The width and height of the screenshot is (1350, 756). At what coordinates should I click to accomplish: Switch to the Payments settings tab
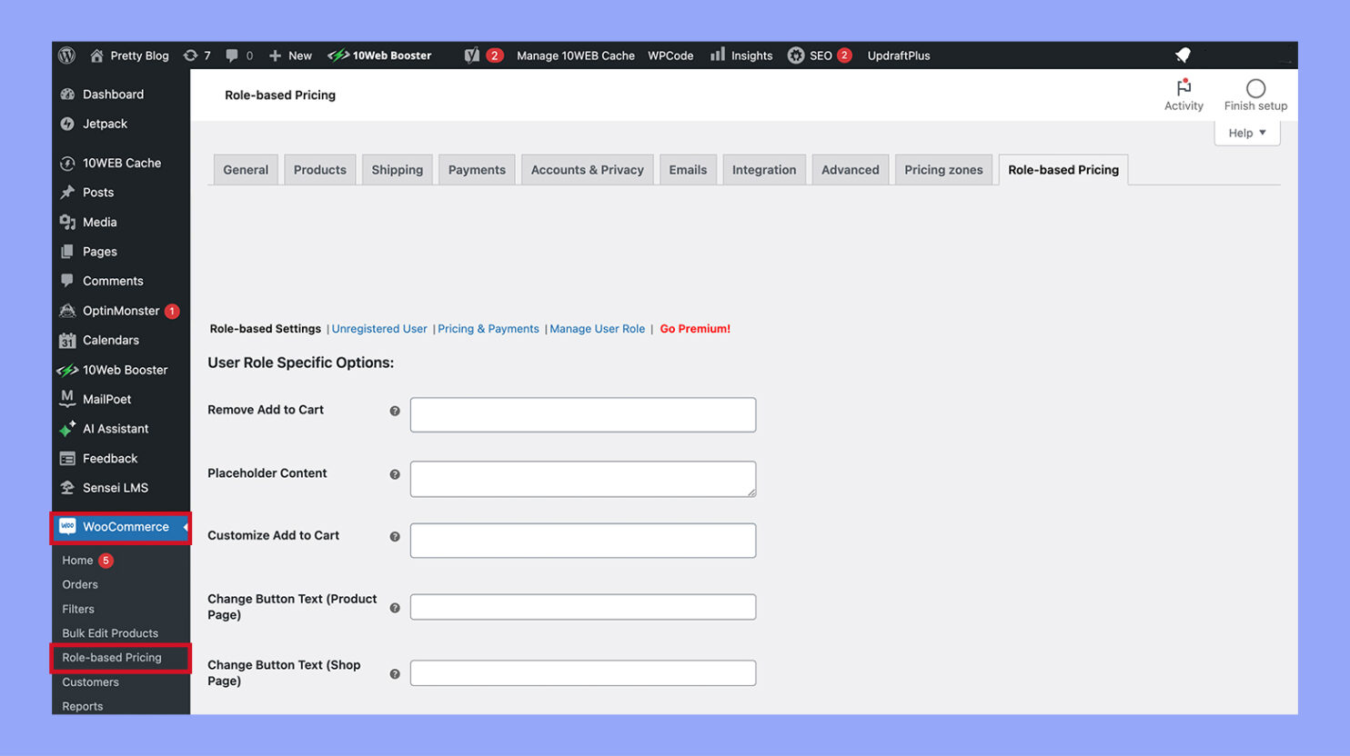476,169
